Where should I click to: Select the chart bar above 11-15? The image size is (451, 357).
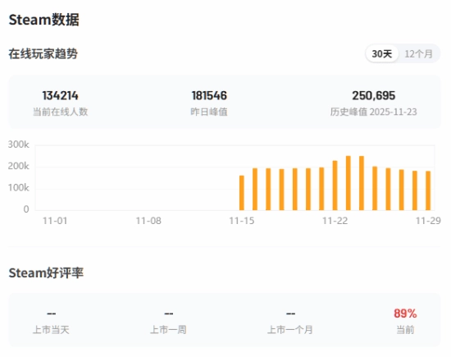242,193
